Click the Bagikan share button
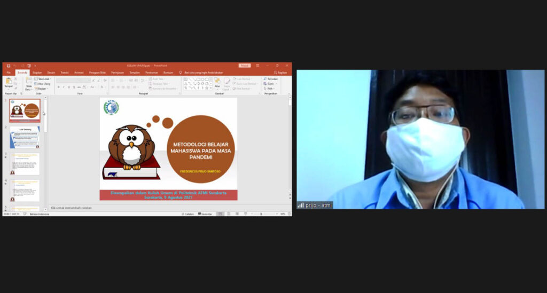This screenshot has width=547, height=293. pyautogui.click(x=280, y=73)
